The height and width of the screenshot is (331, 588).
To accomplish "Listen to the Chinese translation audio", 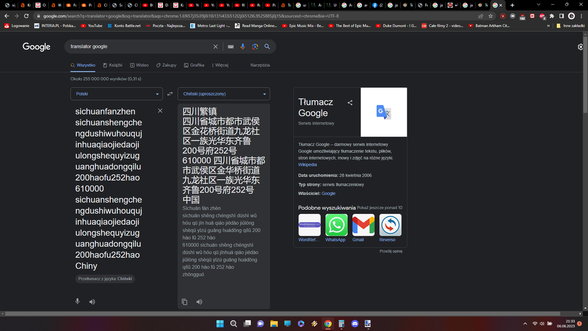I will pos(199,302).
